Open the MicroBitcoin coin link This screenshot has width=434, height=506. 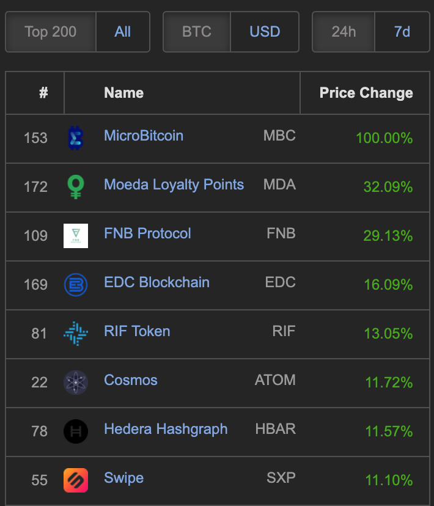pos(144,136)
